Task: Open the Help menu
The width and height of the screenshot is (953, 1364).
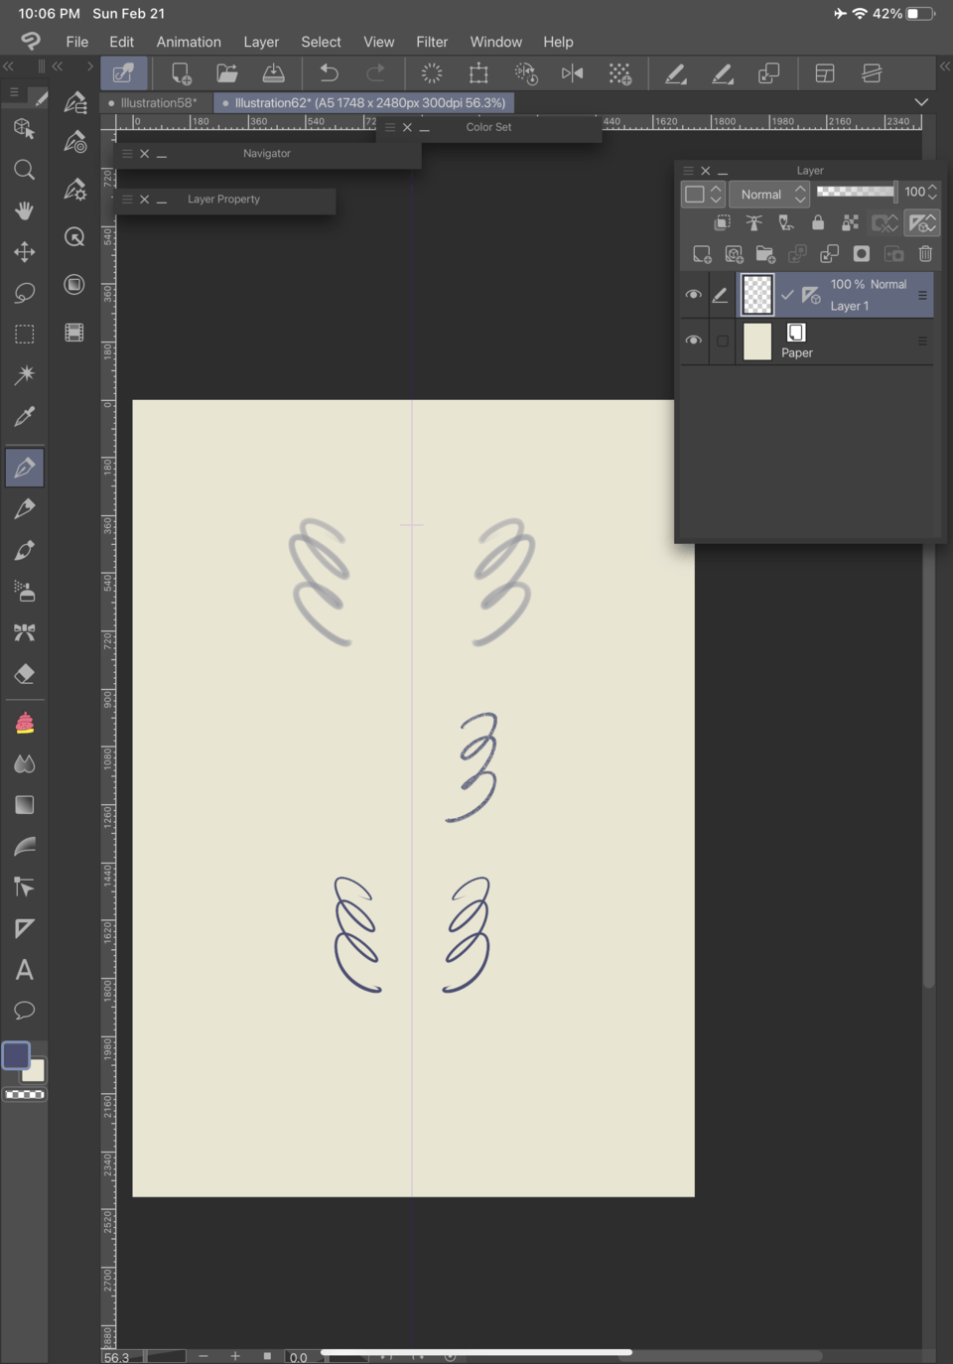Action: coord(558,42)
